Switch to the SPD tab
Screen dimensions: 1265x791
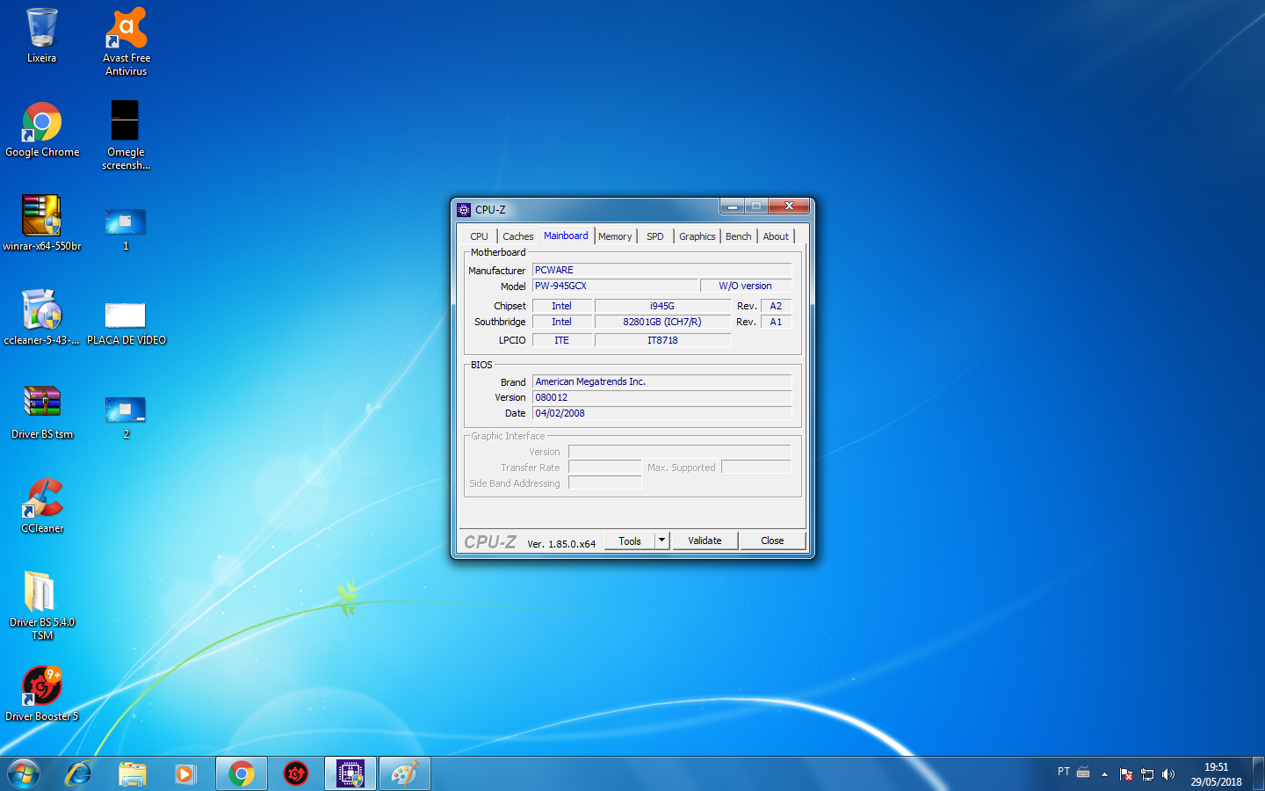[x=655, y=236]
